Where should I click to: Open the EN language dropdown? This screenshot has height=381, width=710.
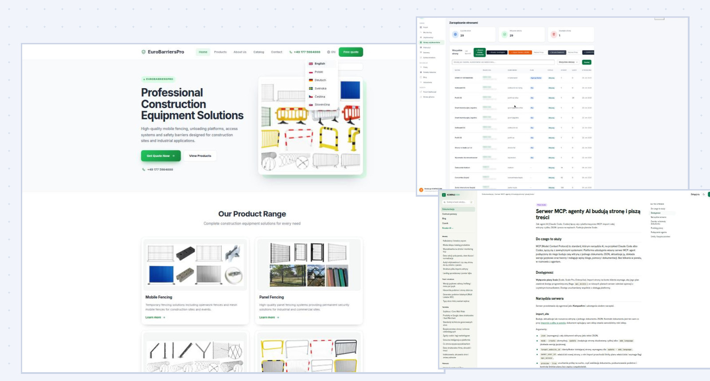click(331, 52)
